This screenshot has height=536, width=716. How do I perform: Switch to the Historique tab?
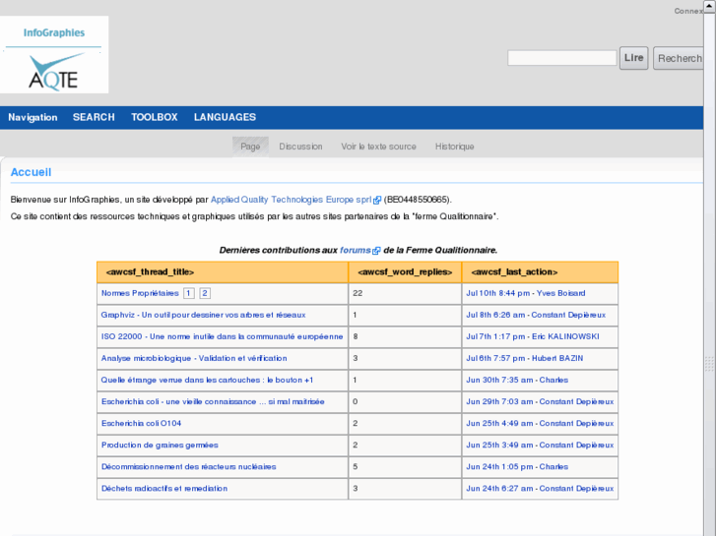(x=454, y=147)
